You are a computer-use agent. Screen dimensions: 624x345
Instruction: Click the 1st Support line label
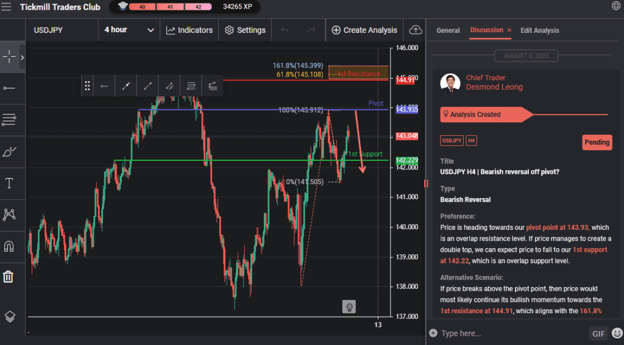coord(365,154)
